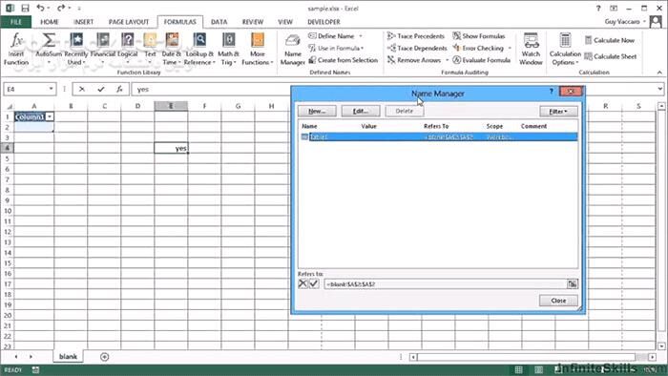
Task: Add a new sheet with plus icon
Action: pyautogui.click(x=104, y=357)
